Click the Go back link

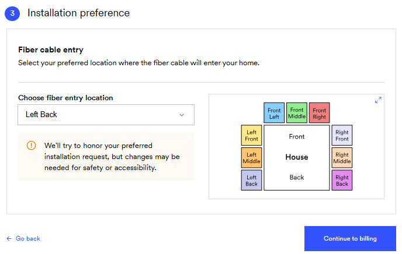(x=27, y=239)
